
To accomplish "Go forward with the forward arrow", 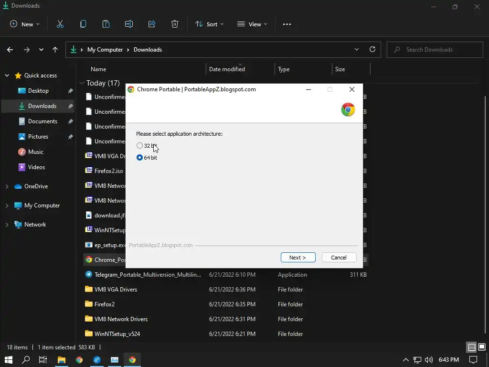I will coord(27,50).
